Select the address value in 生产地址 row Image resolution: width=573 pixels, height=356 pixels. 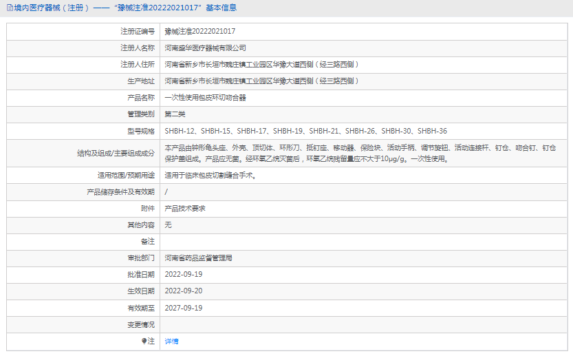click(x=262, y=81)
